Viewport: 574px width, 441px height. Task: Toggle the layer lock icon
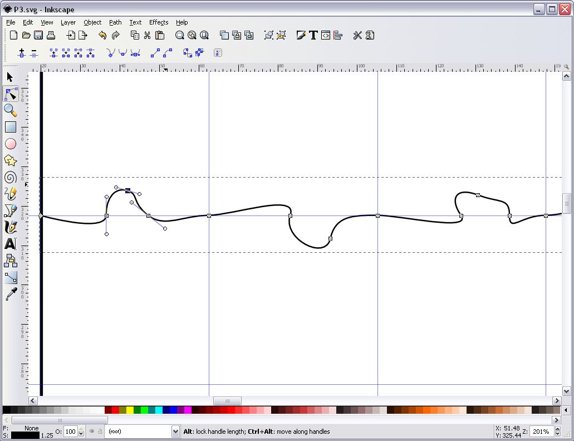pos(100,431)
